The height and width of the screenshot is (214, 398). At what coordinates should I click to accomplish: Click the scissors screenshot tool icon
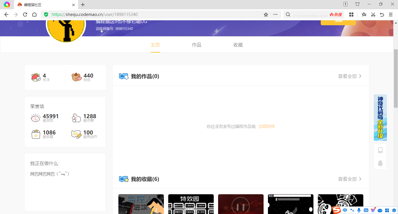(x=373, y=15)
